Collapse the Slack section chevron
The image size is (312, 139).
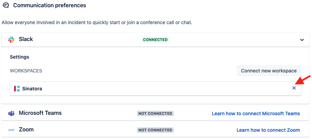(302, 40)
